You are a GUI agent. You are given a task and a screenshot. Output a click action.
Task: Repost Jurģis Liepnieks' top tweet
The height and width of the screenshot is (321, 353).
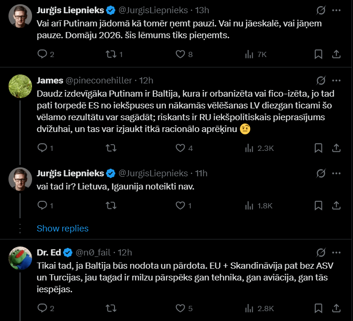112,54
